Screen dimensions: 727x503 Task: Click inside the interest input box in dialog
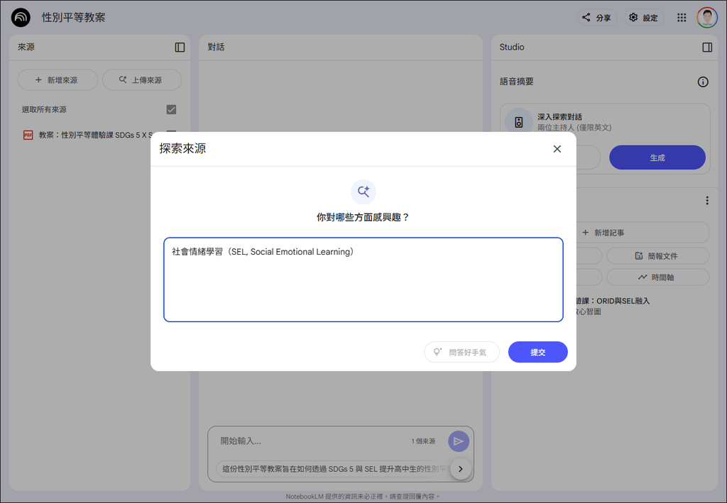363,280
